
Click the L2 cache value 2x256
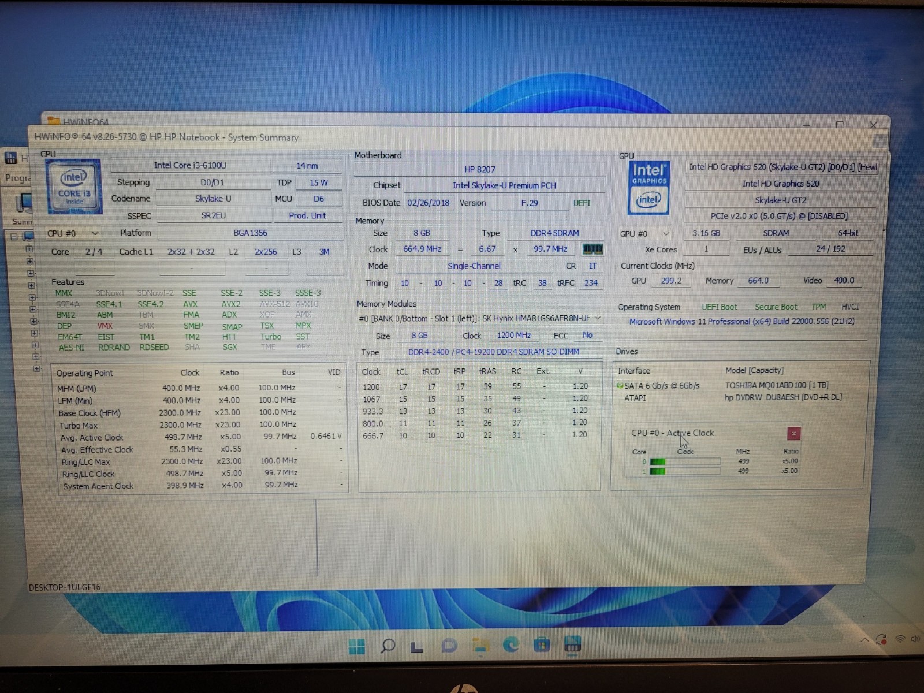pyautogui.click(x=266, y=252)
